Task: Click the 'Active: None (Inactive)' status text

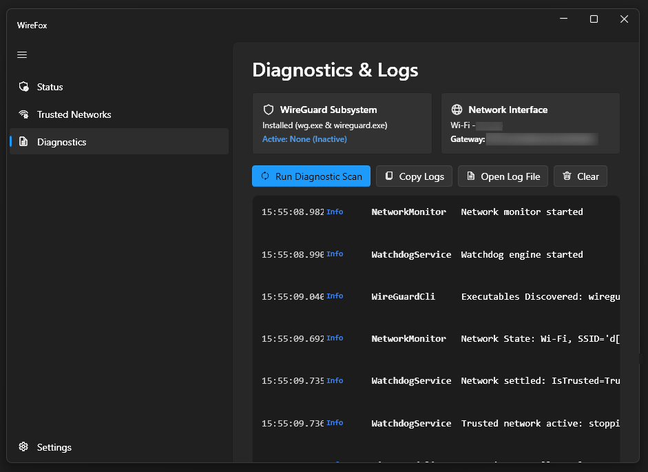Action: pos(304,139)
